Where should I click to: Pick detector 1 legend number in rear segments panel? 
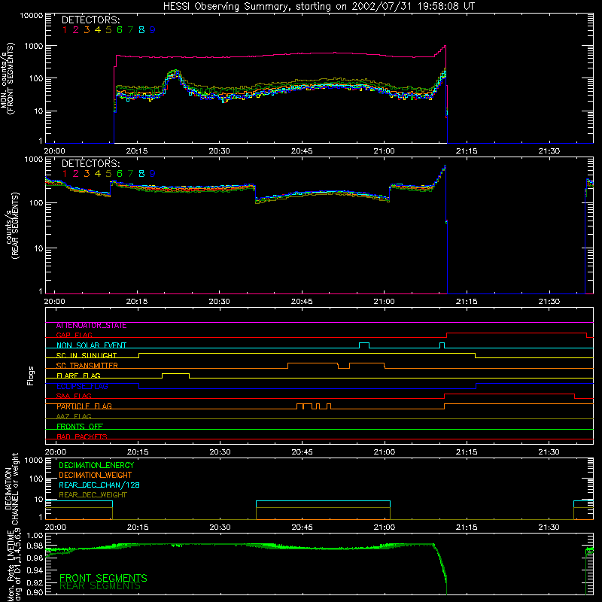[x=65, y=174]
